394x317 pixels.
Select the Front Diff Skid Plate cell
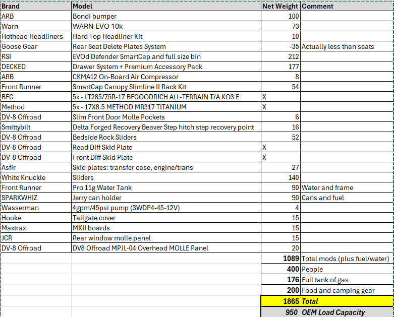(166, 157)
